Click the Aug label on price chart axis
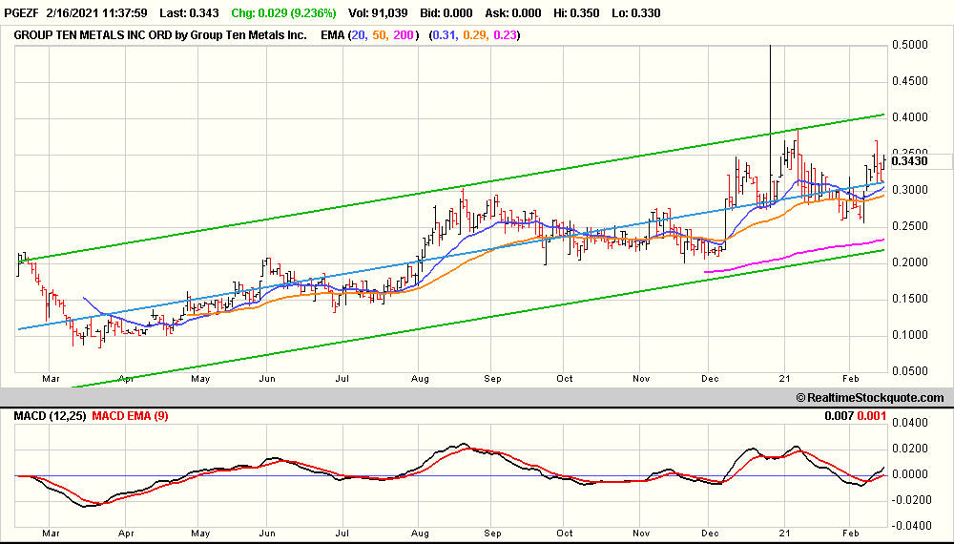 tap(420, 378)
